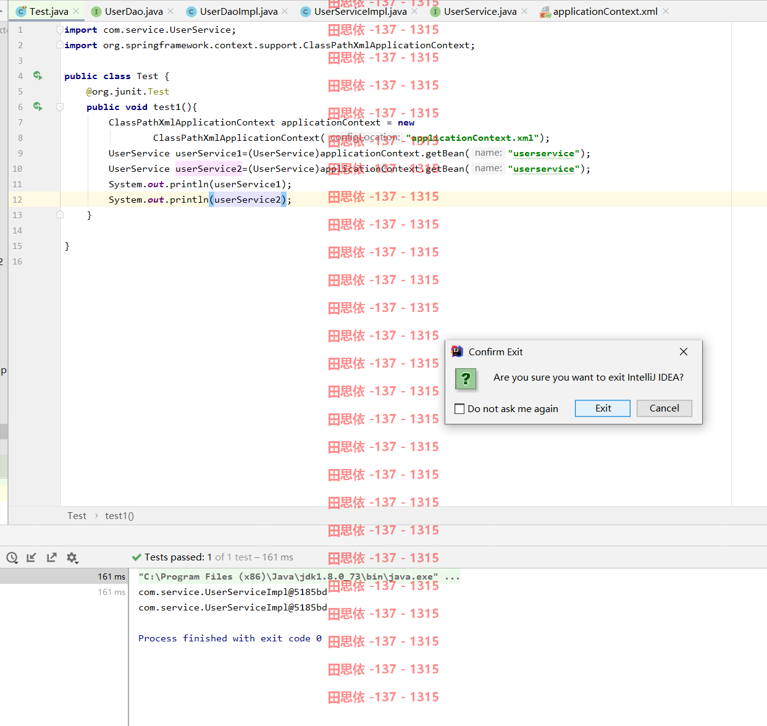
Task: Close the UserService.java tab
Action: pyautogui.click(x=524, y=11)
